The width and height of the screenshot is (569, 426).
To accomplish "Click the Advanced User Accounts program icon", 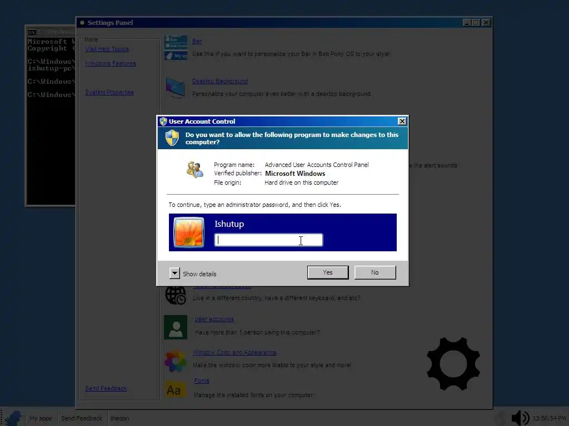I will (x=195, y=170).
